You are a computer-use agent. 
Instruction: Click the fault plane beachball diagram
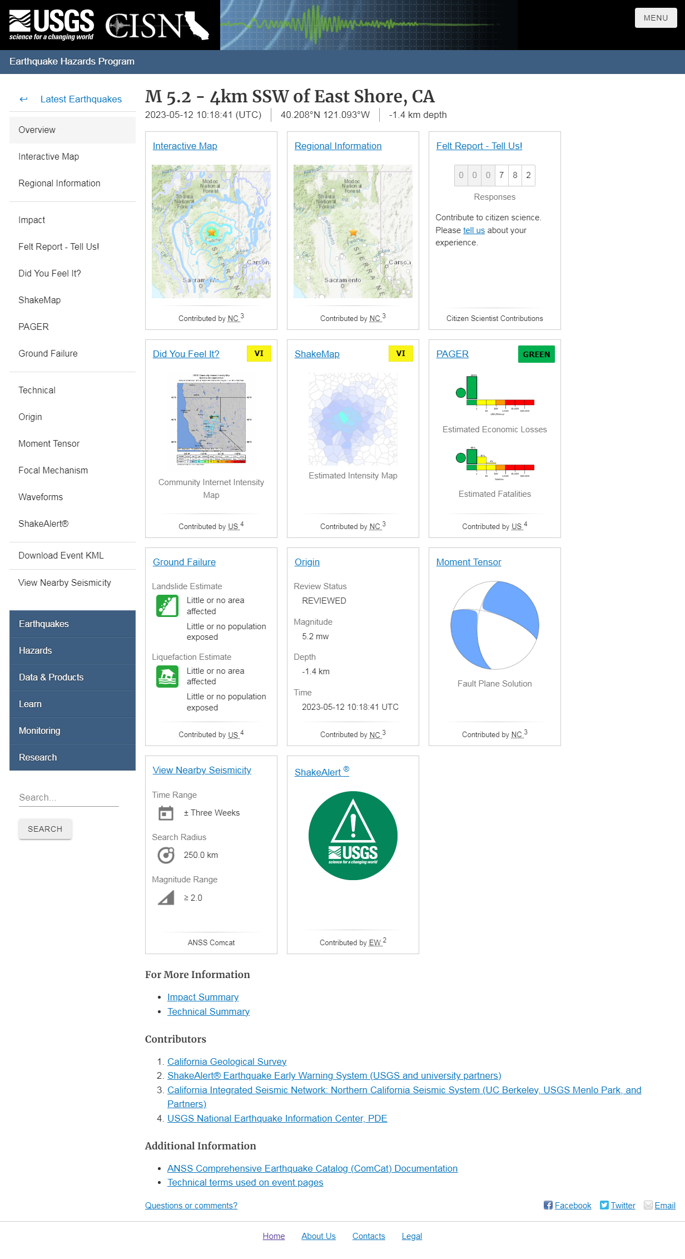pyautogui.click(x=495, y=625)
